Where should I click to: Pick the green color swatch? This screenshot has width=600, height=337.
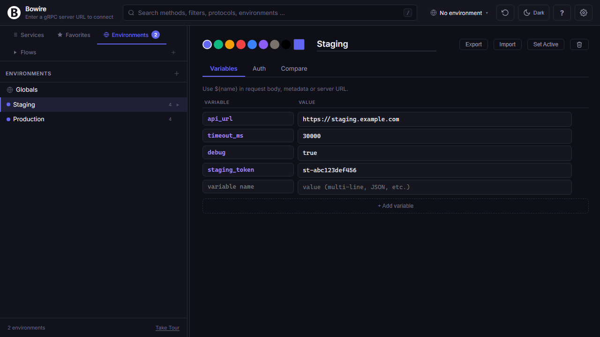[218, 44]
